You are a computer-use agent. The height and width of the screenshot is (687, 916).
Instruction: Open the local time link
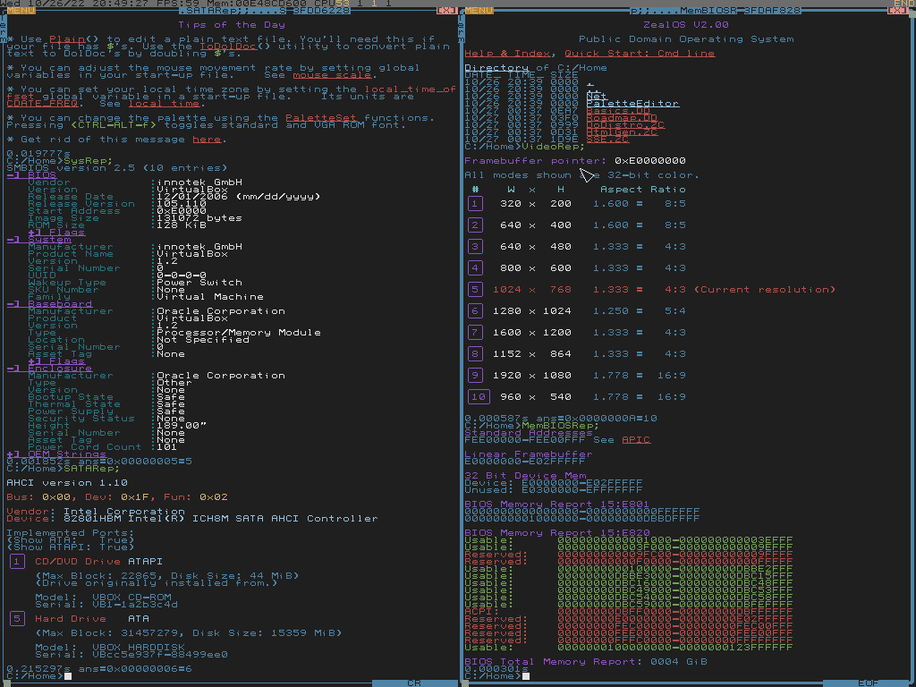(165, 104)
